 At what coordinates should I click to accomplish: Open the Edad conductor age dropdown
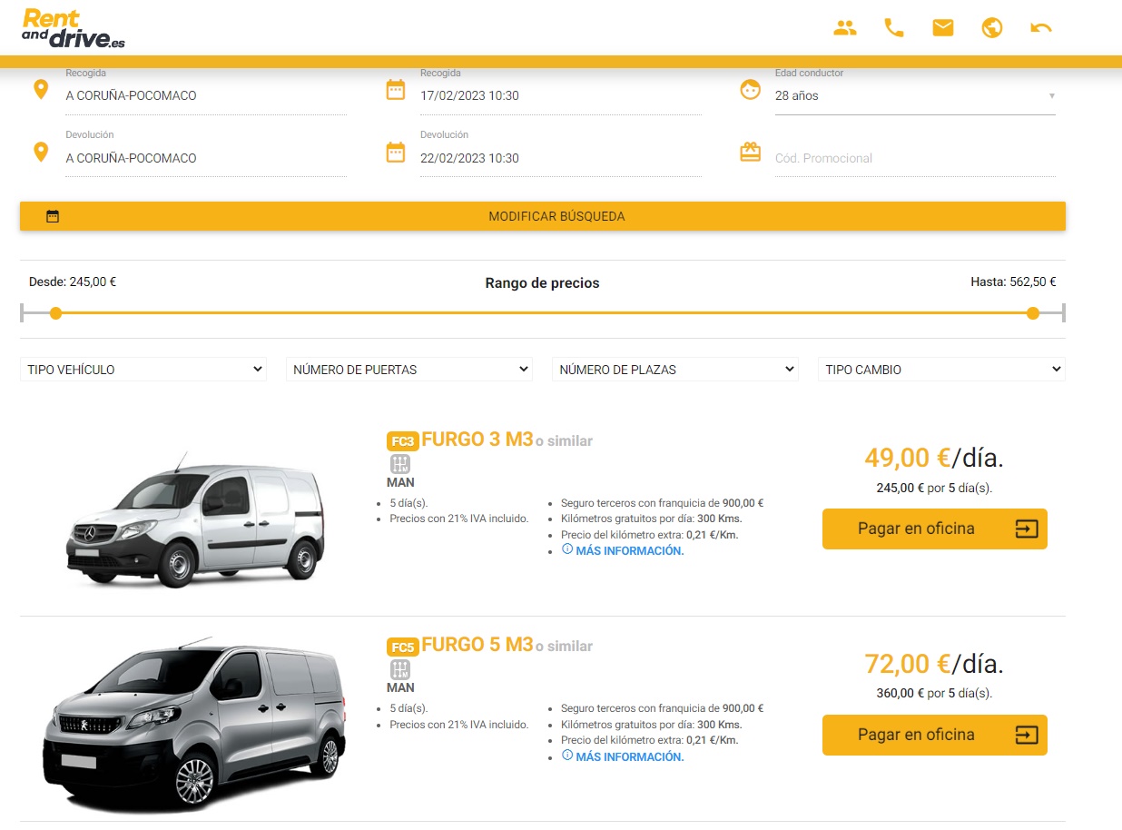[914, 95]
